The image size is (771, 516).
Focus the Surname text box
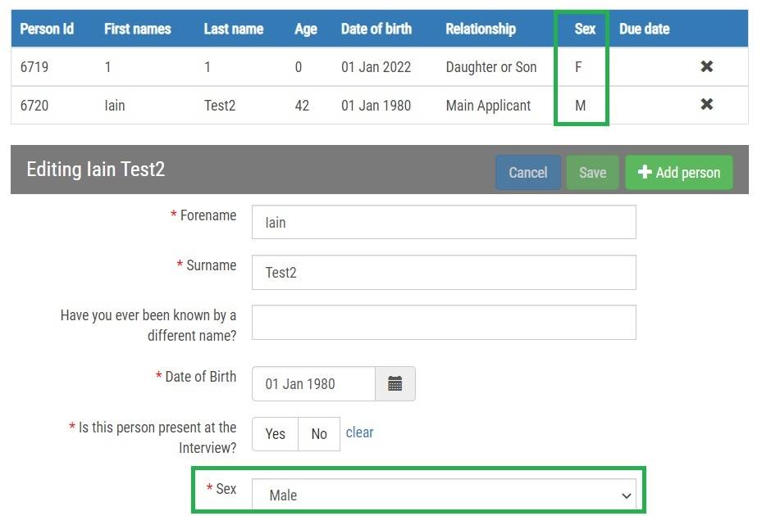coord(444,273)
